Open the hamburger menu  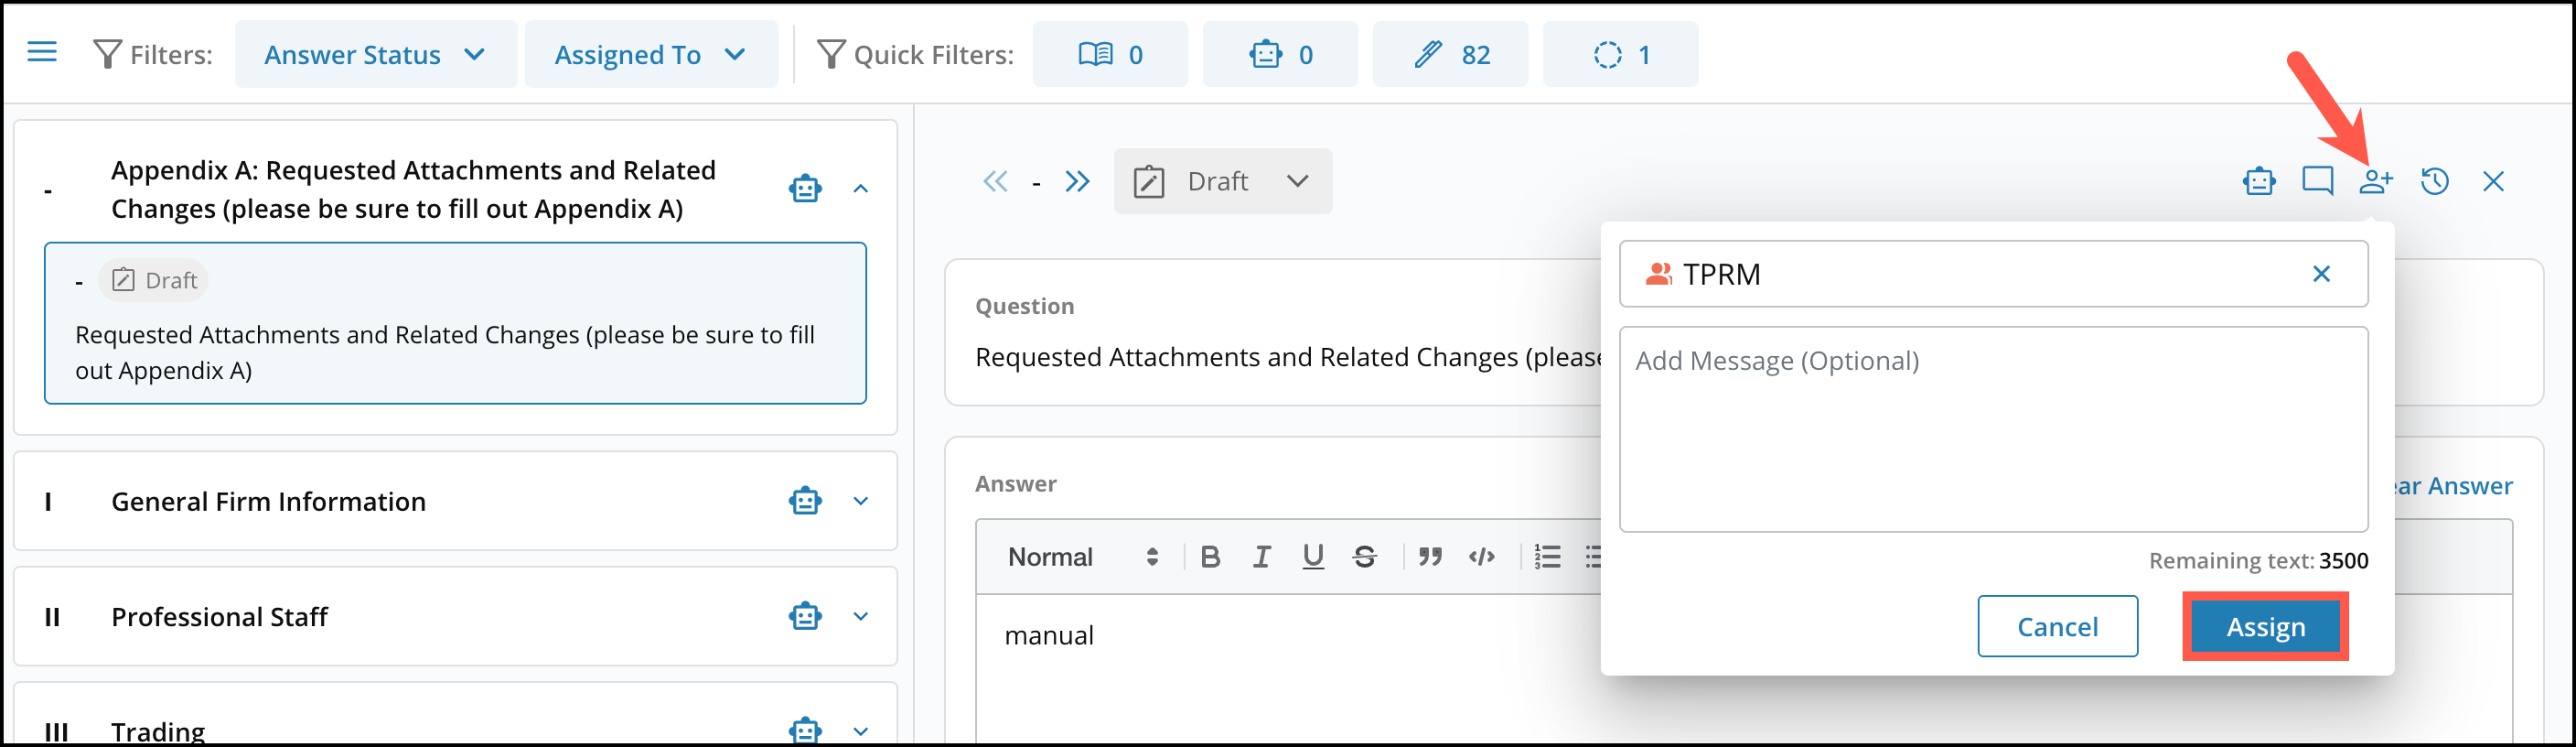click(42, 52)
